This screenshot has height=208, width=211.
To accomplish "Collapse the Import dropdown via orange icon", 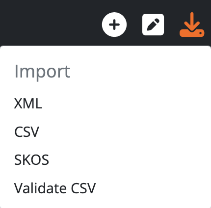I will click(192, 25).
